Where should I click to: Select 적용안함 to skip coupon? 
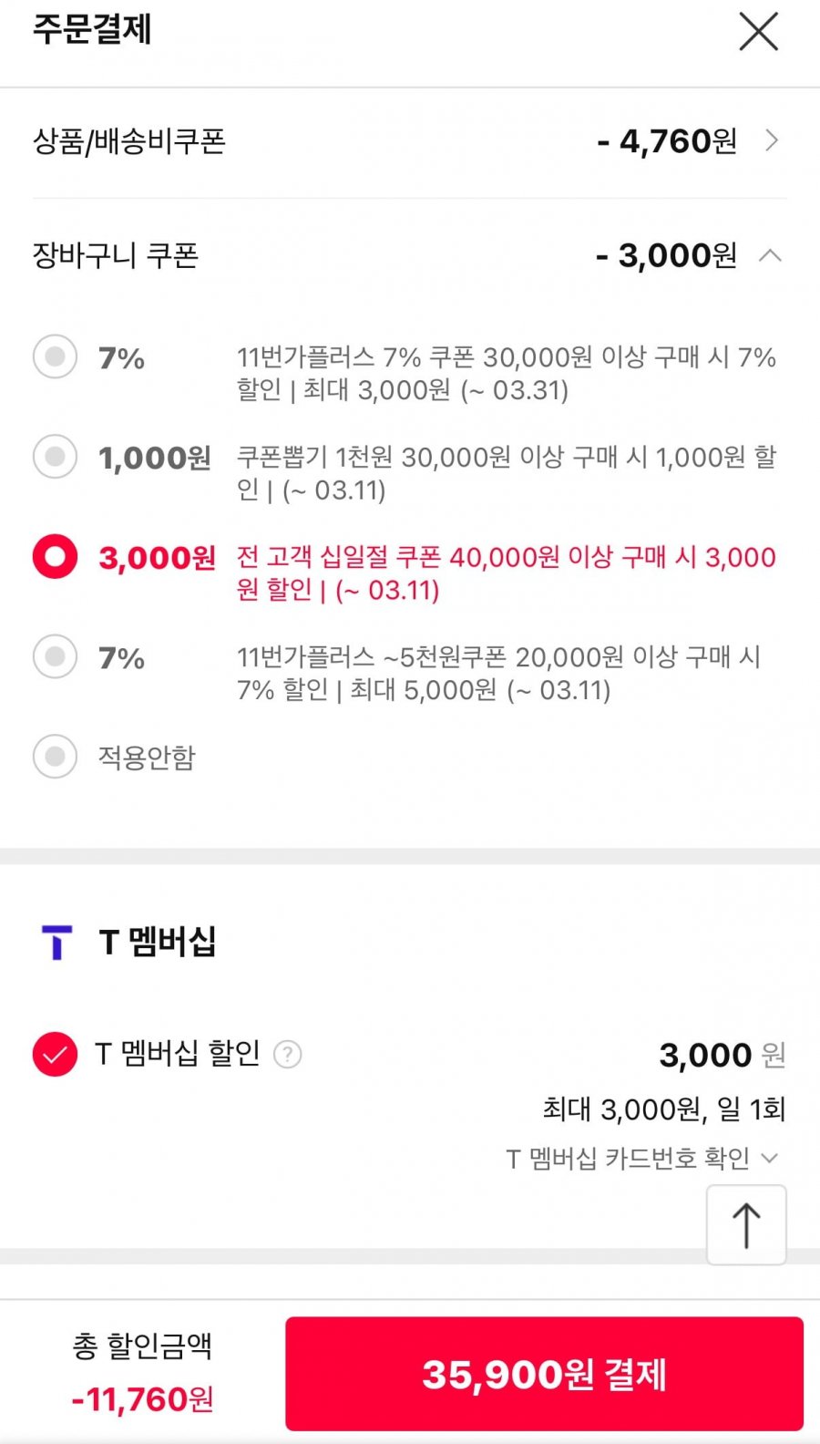(55, 757)
